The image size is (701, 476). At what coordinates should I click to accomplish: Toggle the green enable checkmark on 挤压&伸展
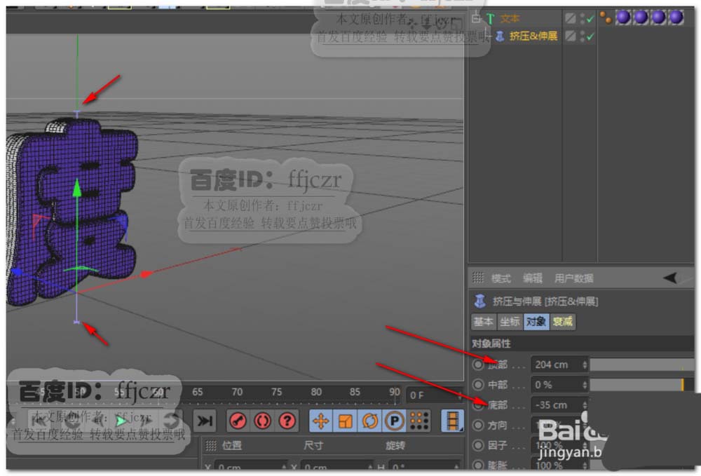pos(590,36)
